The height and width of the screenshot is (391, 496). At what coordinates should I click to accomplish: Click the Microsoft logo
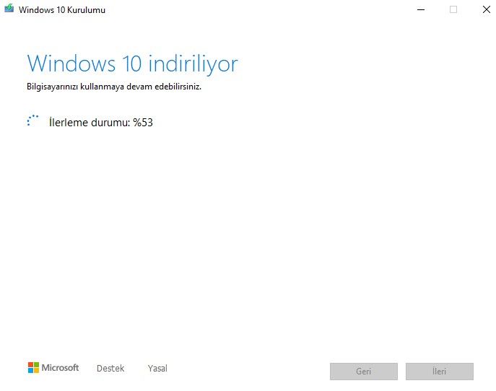coord(53,368)
